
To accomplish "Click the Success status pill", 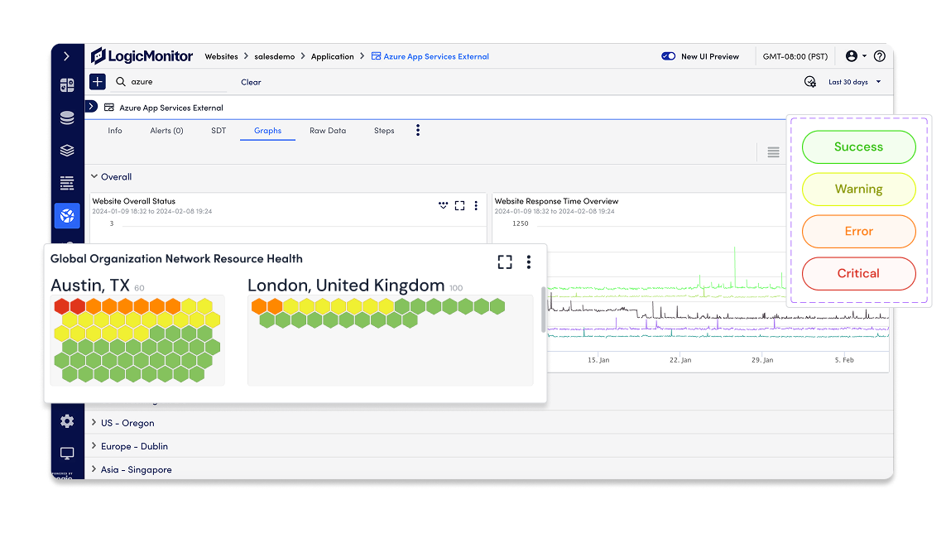I will point(858,146).
